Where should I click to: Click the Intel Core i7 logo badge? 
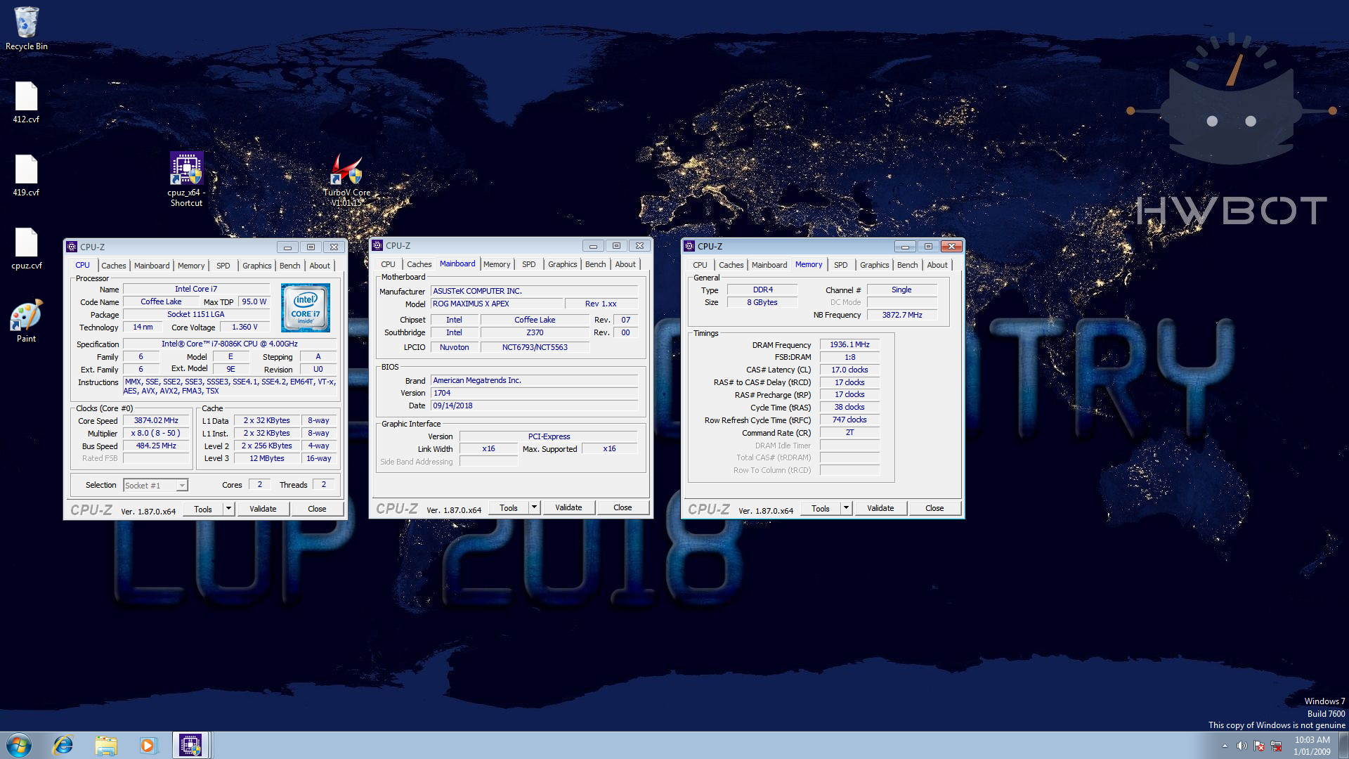306,308
